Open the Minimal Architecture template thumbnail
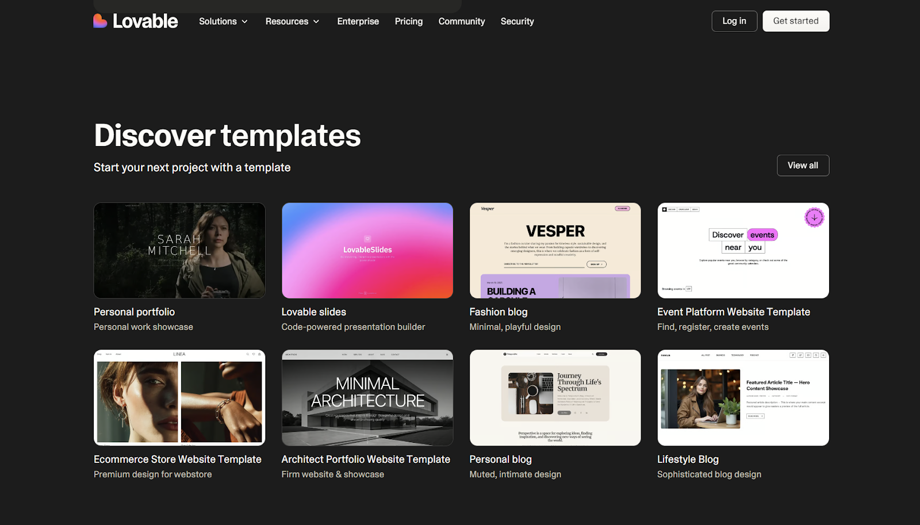Screen dimensions: 920x525 367,397
